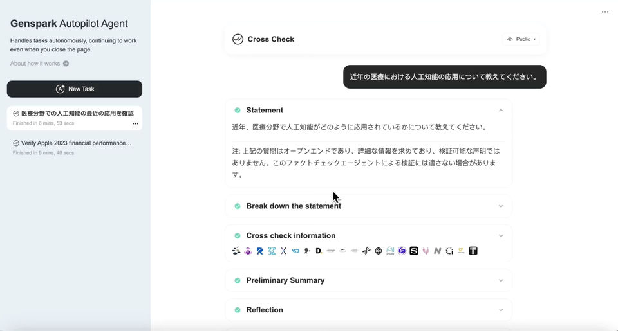
Task: Click the note paragraph starting 注: 上記の質問は
Action: [366, 163]
